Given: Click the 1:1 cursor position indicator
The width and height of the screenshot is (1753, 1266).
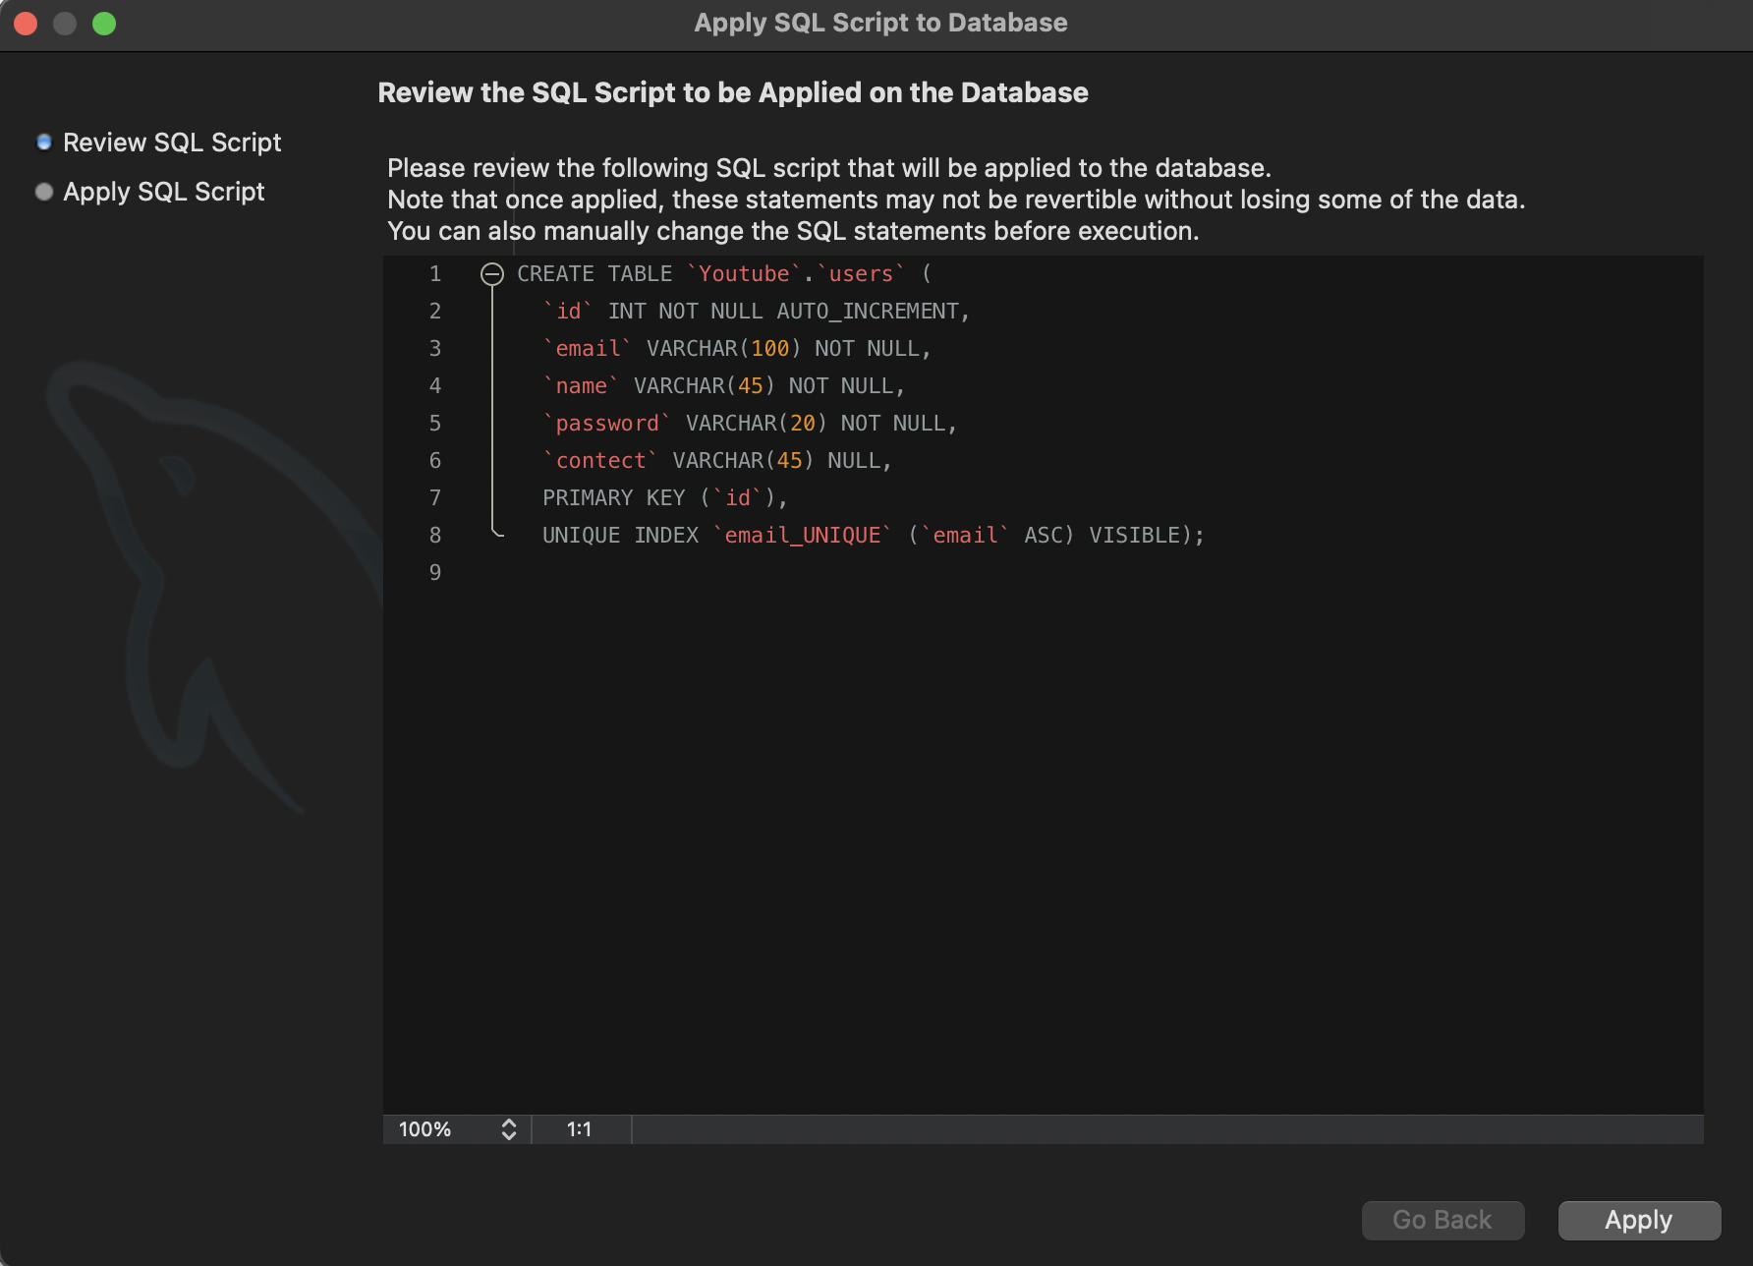Looking at the screenshot, I should [580, 1129].
